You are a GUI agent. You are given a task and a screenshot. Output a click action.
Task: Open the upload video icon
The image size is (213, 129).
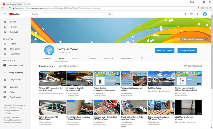(185, 14)
